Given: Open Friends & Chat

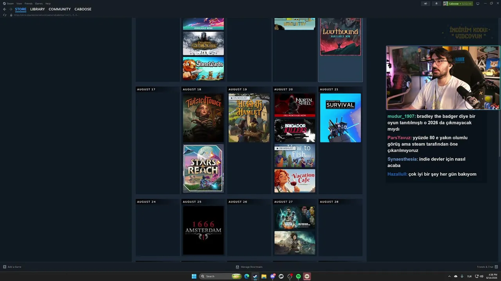Looking at the screenshot, I should pos(485,267).
